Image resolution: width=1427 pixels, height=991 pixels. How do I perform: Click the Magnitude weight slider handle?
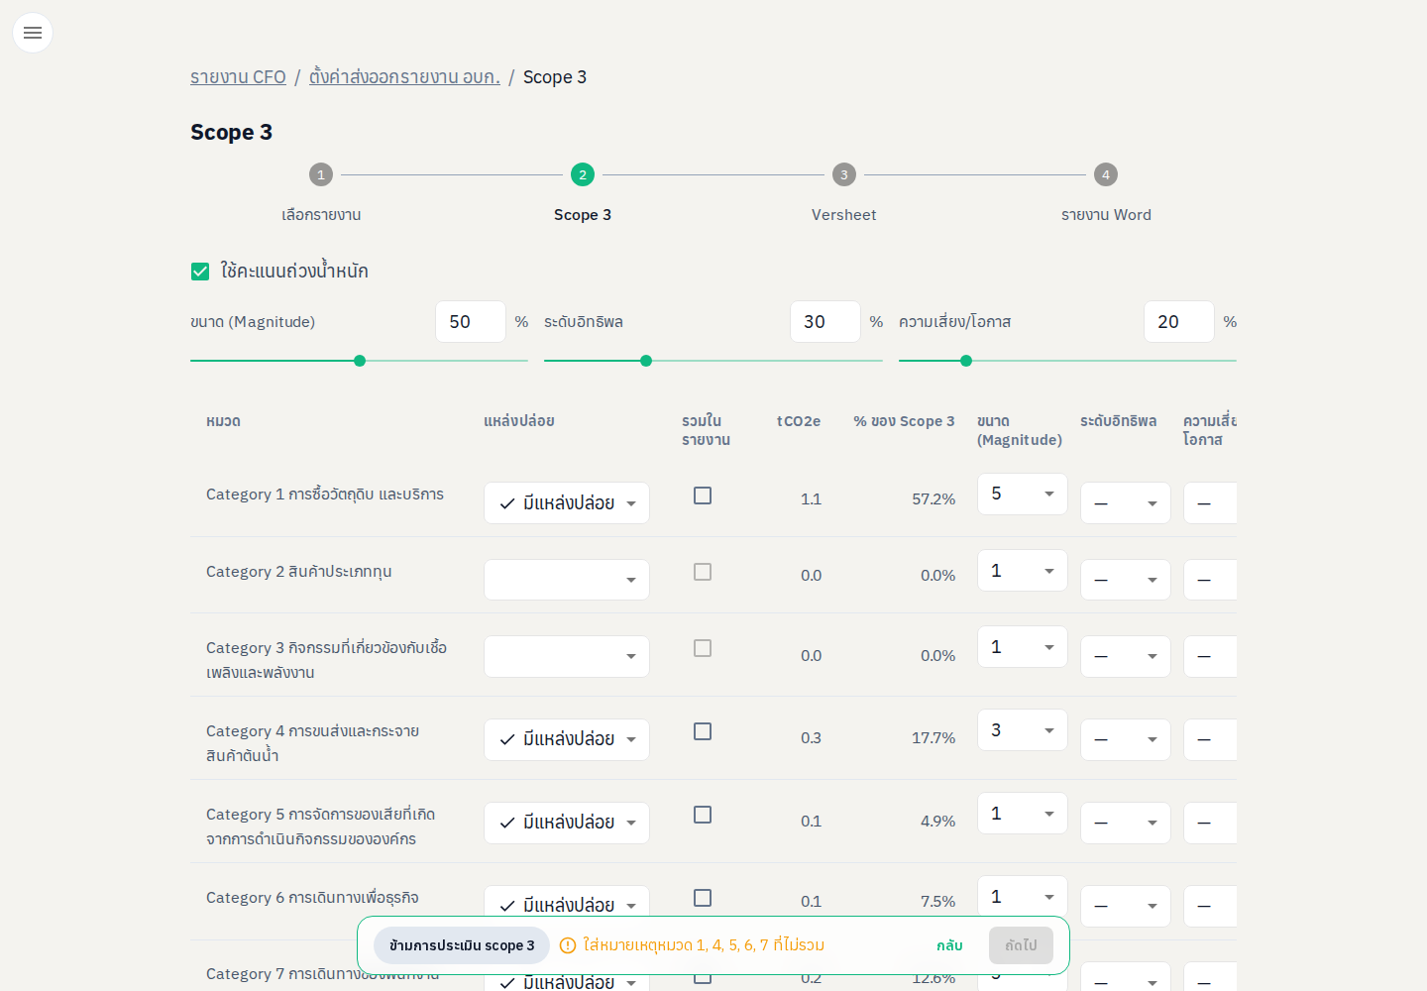click(360, 361)
